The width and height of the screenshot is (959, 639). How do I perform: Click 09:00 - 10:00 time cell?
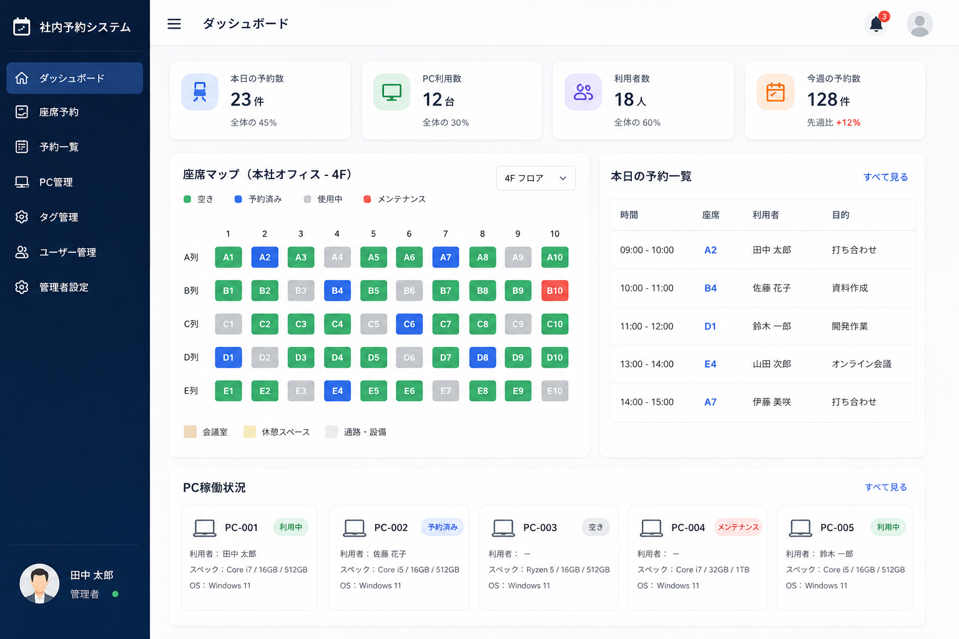click(x=647, y=250)
